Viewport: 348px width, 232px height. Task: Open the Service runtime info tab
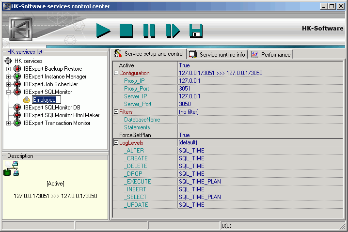coord(217,55)
